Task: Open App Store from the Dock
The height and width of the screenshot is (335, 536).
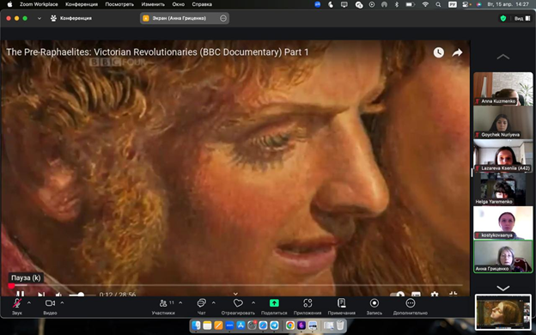Action: pos(241,326)
